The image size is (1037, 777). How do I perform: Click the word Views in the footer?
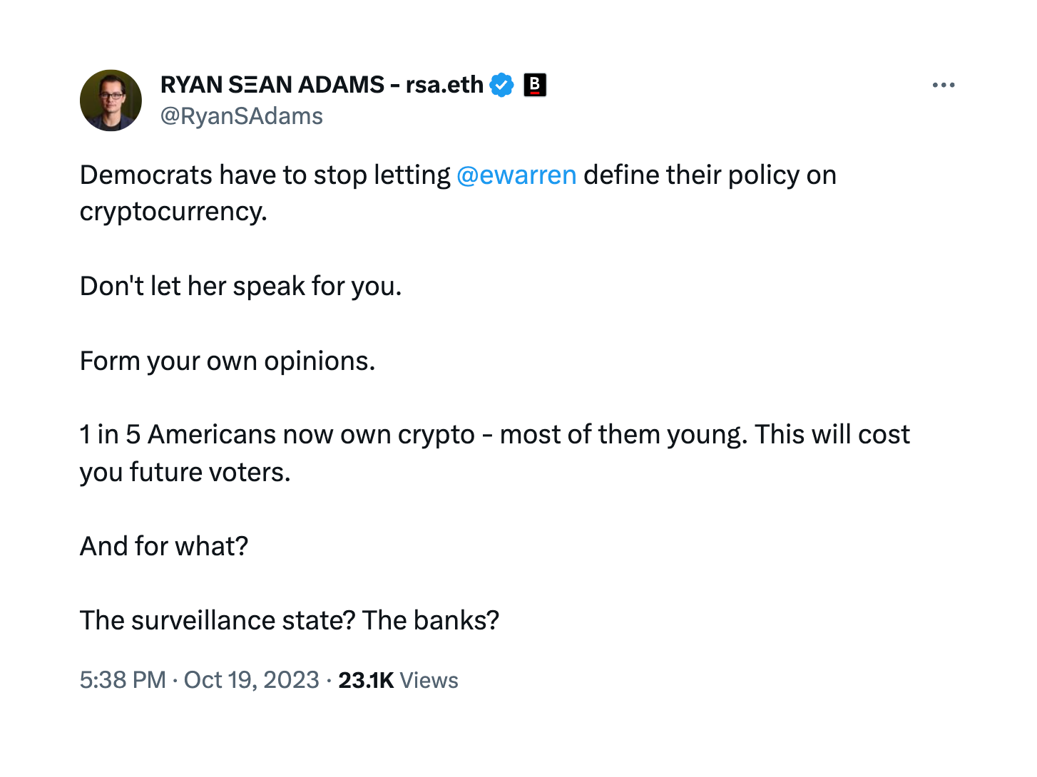pyautogui.click(x=429, y=681)
